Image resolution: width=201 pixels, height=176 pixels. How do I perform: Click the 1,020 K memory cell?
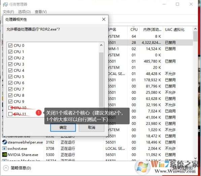[155, 130]
